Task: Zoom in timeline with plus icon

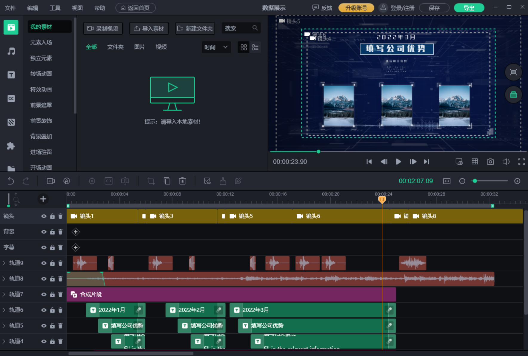Action: click(517, 181)
